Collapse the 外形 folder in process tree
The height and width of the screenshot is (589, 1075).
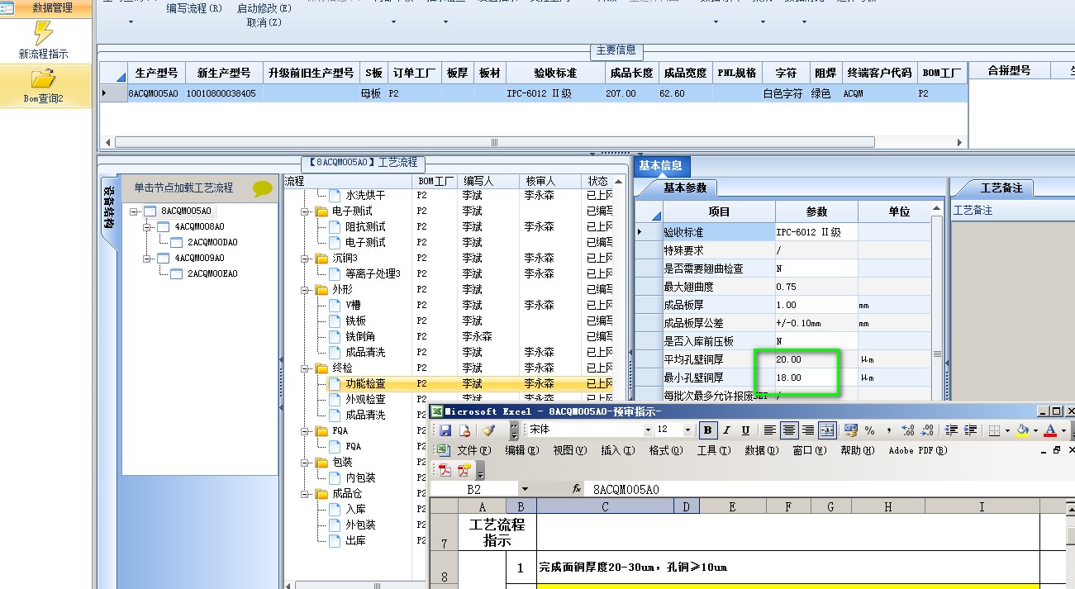(305, 290)
